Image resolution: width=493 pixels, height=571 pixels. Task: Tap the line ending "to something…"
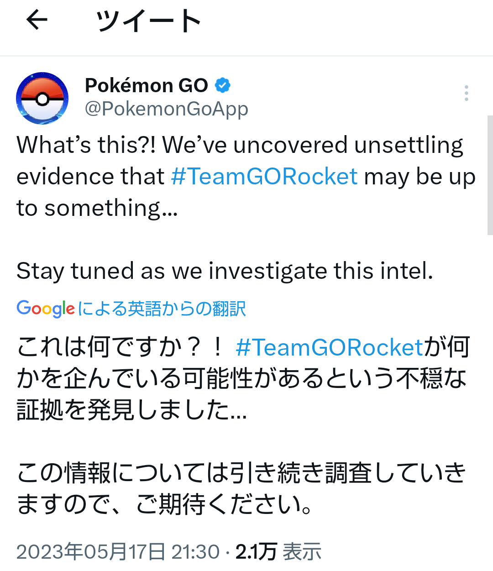(x=97, y=208)
